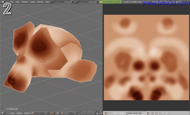Open the File menu
This screenshot has height=115, width=190.
point(12,2)
